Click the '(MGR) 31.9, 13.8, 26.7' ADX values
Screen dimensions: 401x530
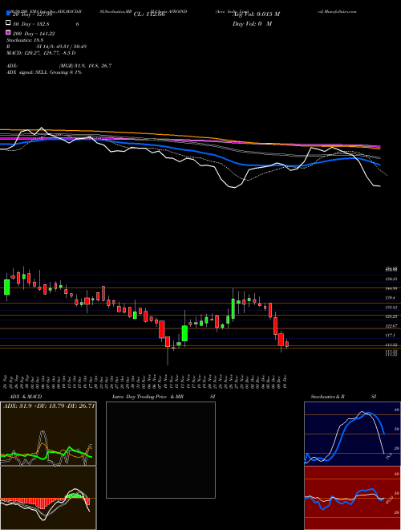85,66
